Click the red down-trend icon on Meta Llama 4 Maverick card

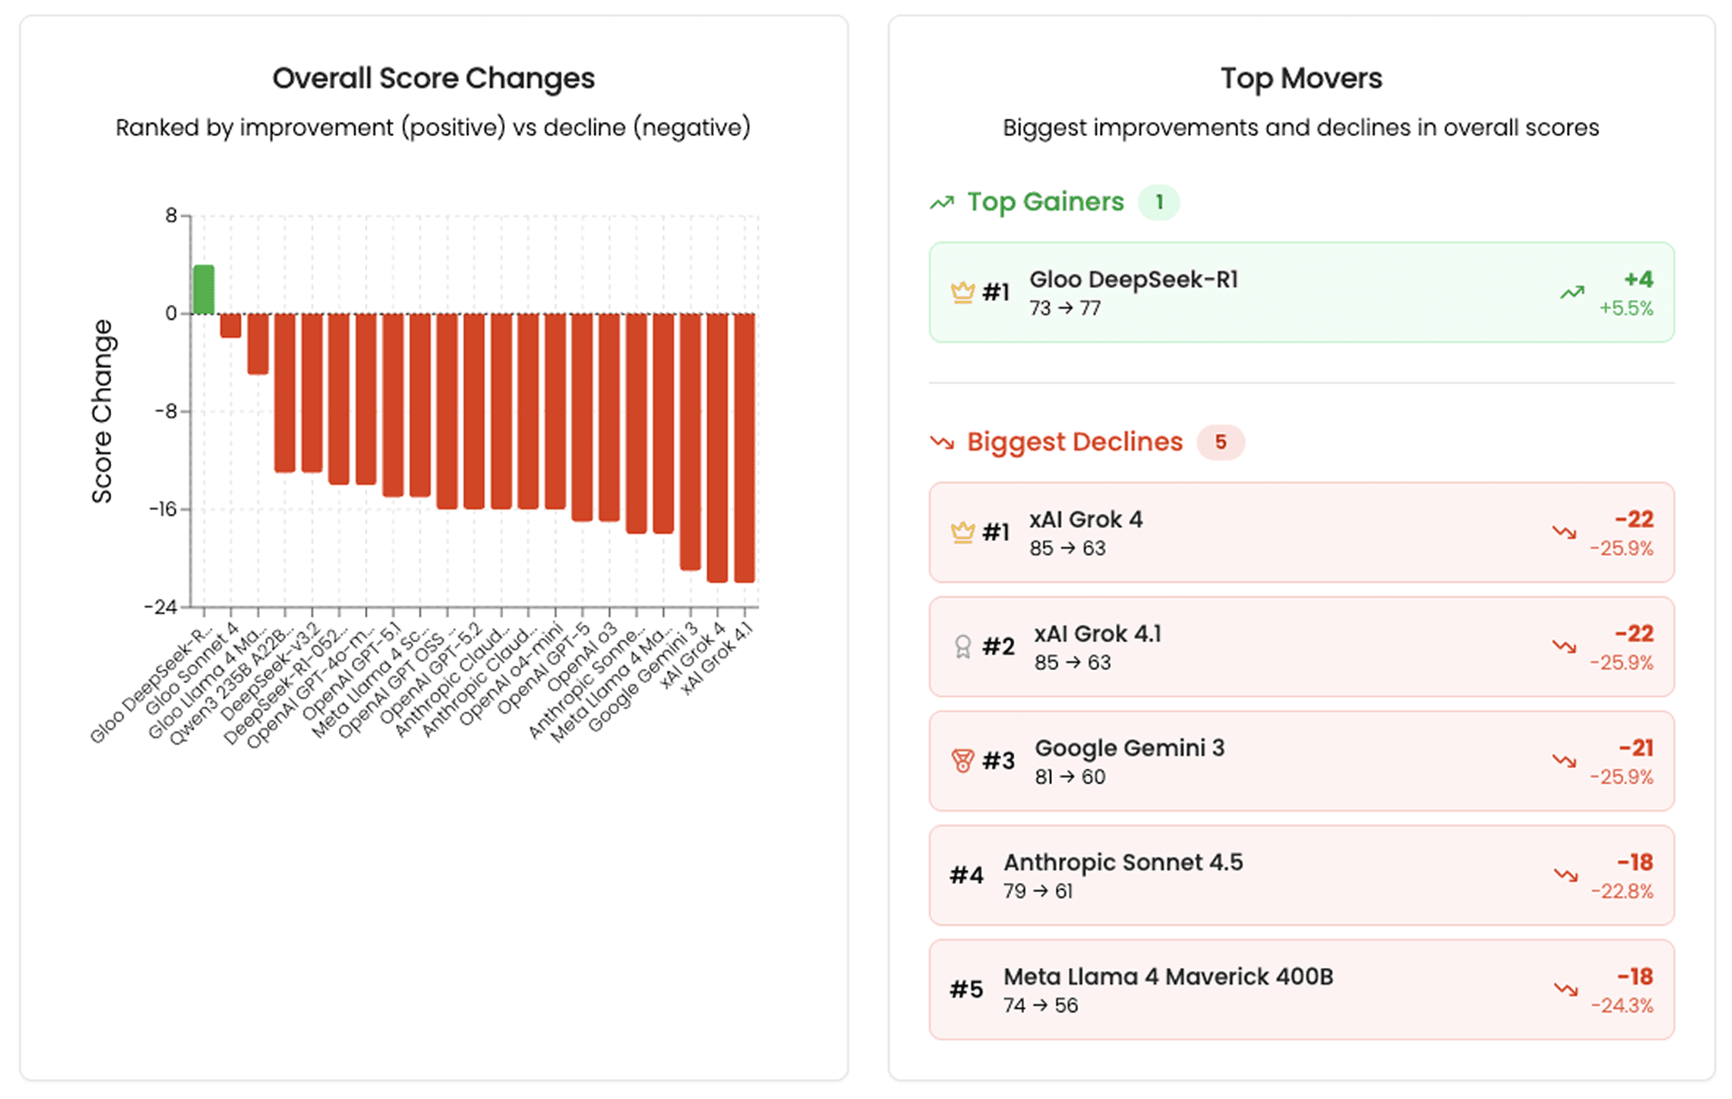click(1565, 989)
